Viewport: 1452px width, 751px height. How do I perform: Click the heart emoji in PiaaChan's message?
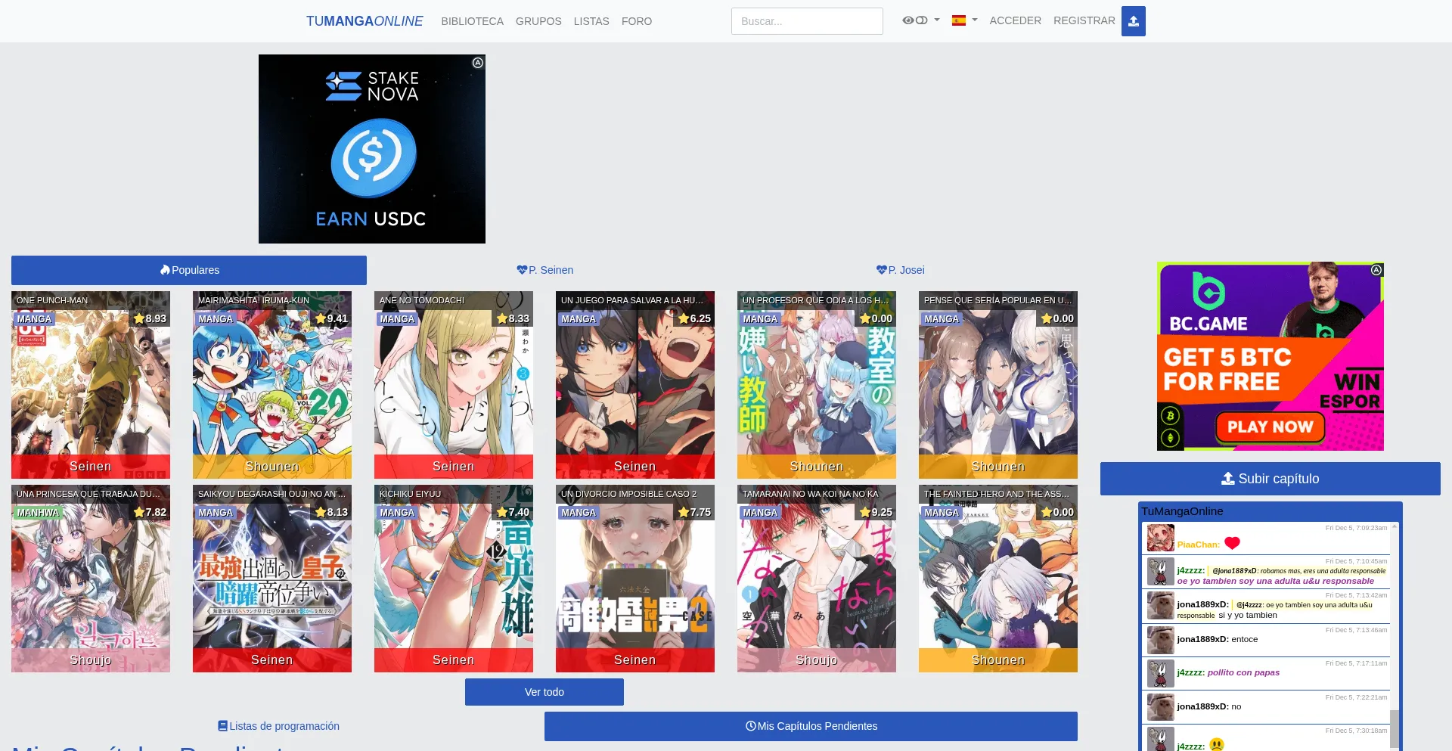pyautogui.click(x=1232, y=543)
